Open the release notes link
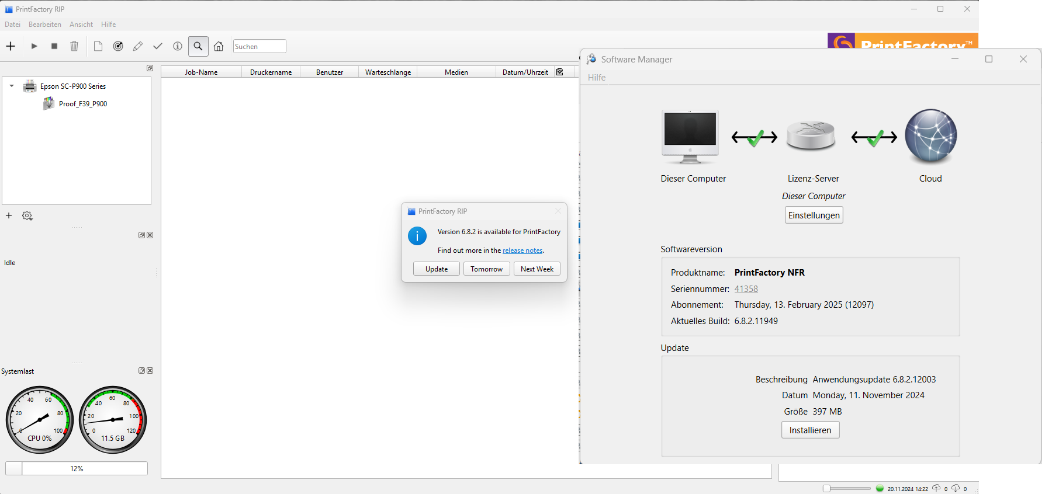This screenshot has width=1052, height=494. [x=522, y=251]
